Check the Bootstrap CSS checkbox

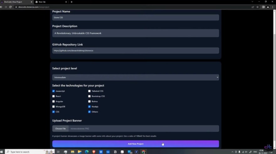click(89, 96)
